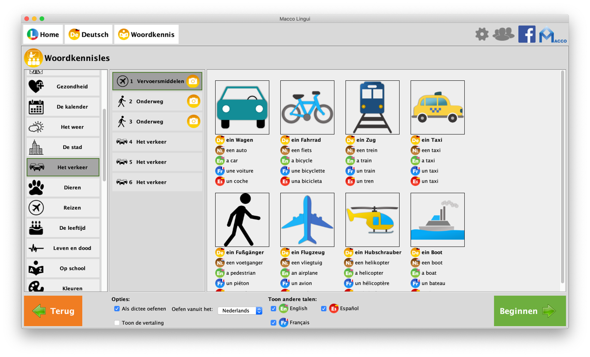Open the Facebook page icon

526,35
